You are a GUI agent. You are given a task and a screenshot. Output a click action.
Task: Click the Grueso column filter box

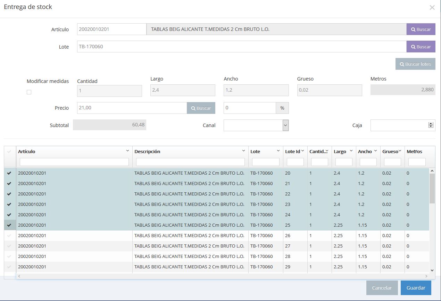[x=392, y=162]
